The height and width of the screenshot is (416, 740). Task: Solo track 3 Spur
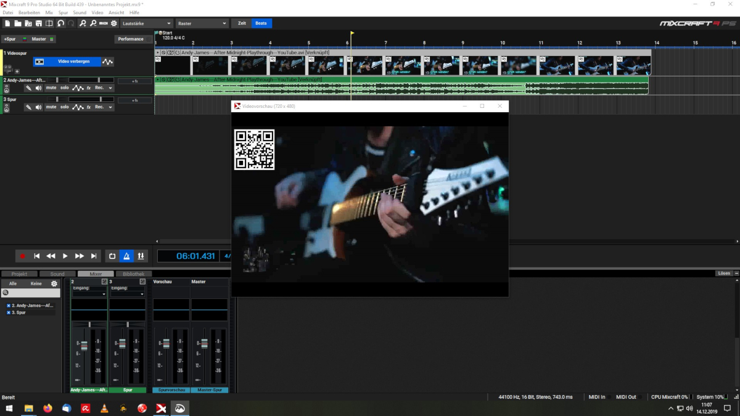pos(65,107)
